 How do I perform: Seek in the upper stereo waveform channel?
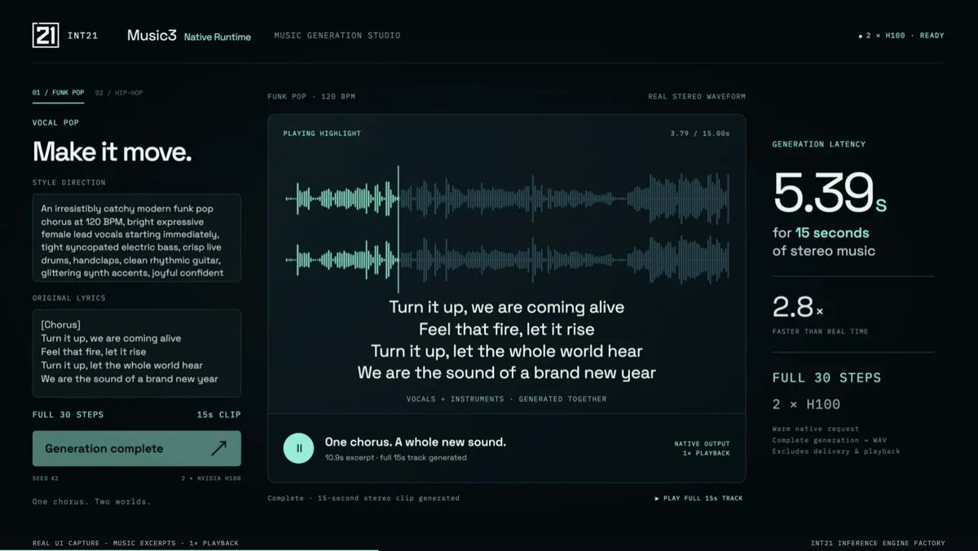click(x=507, y=198)
